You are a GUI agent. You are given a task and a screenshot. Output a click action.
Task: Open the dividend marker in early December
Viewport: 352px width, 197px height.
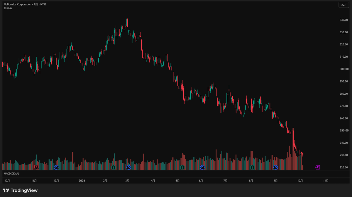(x=56, y=167)
